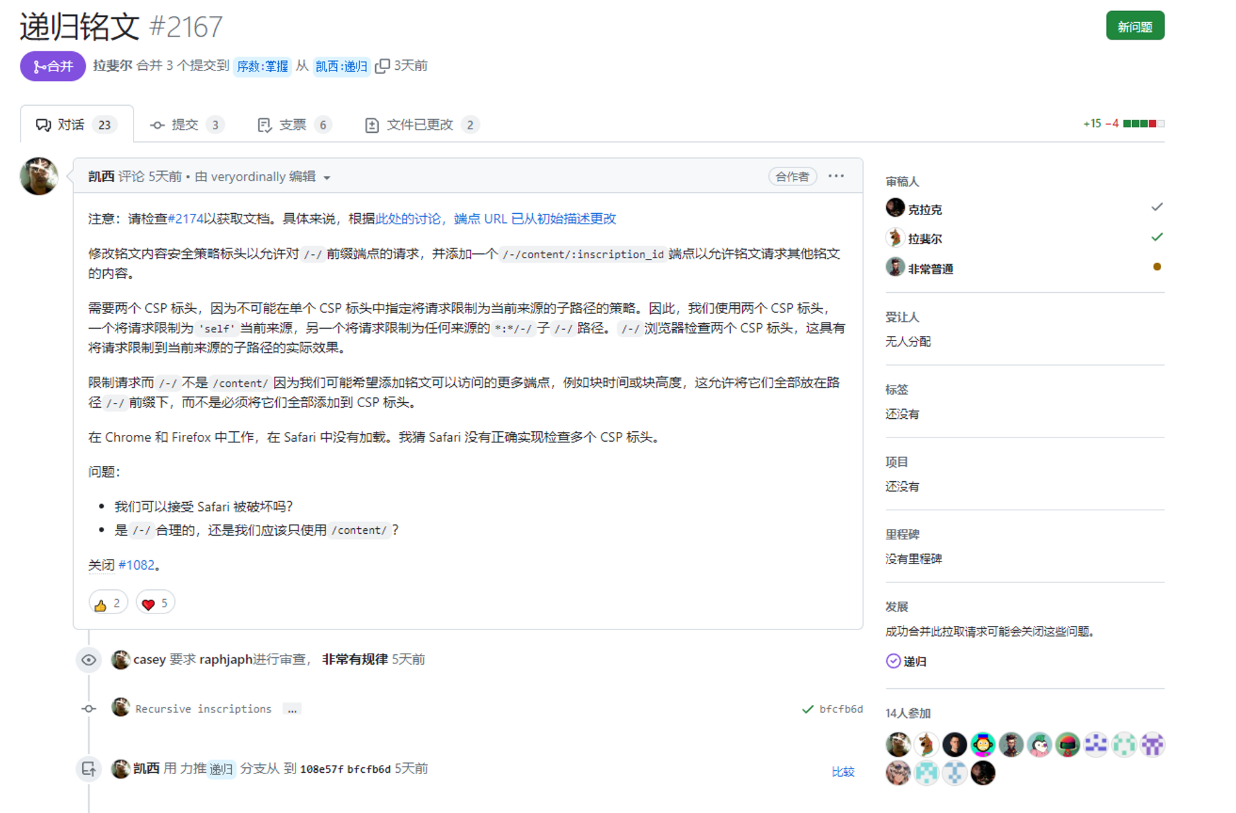
Task: Open the 支票 tab
Action: [292, 124]
